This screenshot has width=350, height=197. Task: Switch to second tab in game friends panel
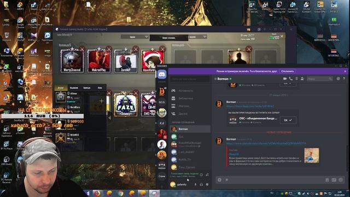74,88
